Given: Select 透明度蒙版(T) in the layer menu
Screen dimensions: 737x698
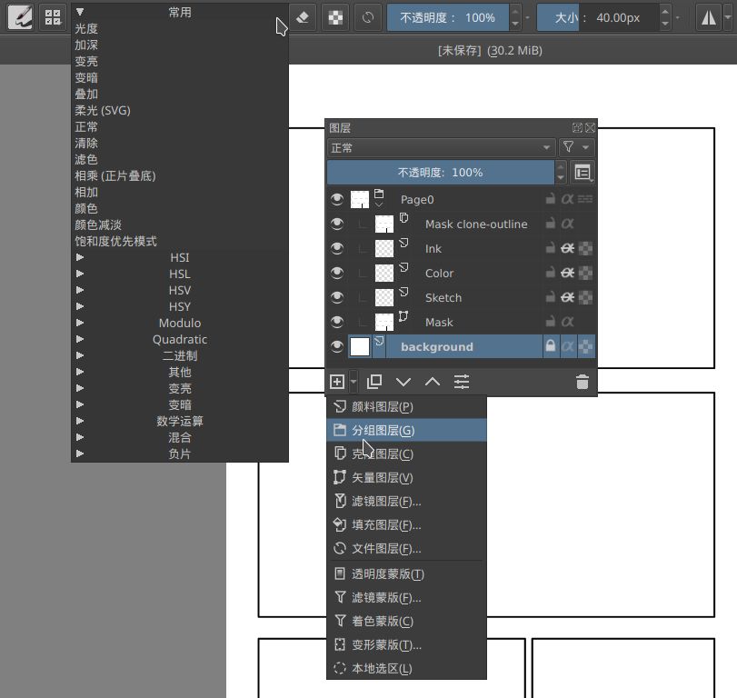Looking at the screenshot, I should [388, 574].
